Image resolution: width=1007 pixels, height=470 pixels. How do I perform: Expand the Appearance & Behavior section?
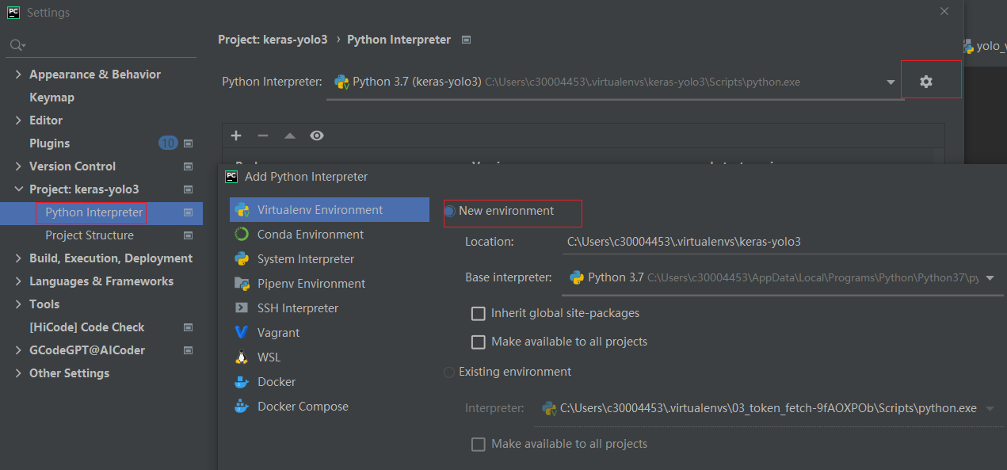pos(18,75)
